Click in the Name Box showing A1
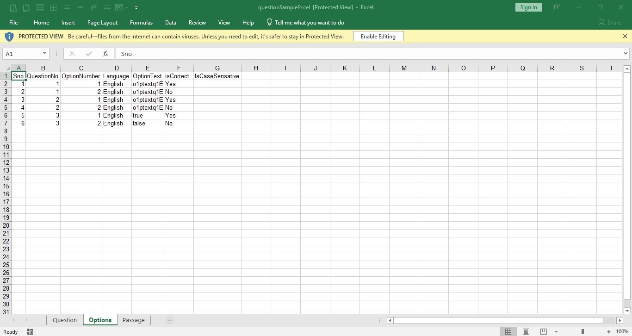The width and height of the screenshot is (632, 336). 22,54
